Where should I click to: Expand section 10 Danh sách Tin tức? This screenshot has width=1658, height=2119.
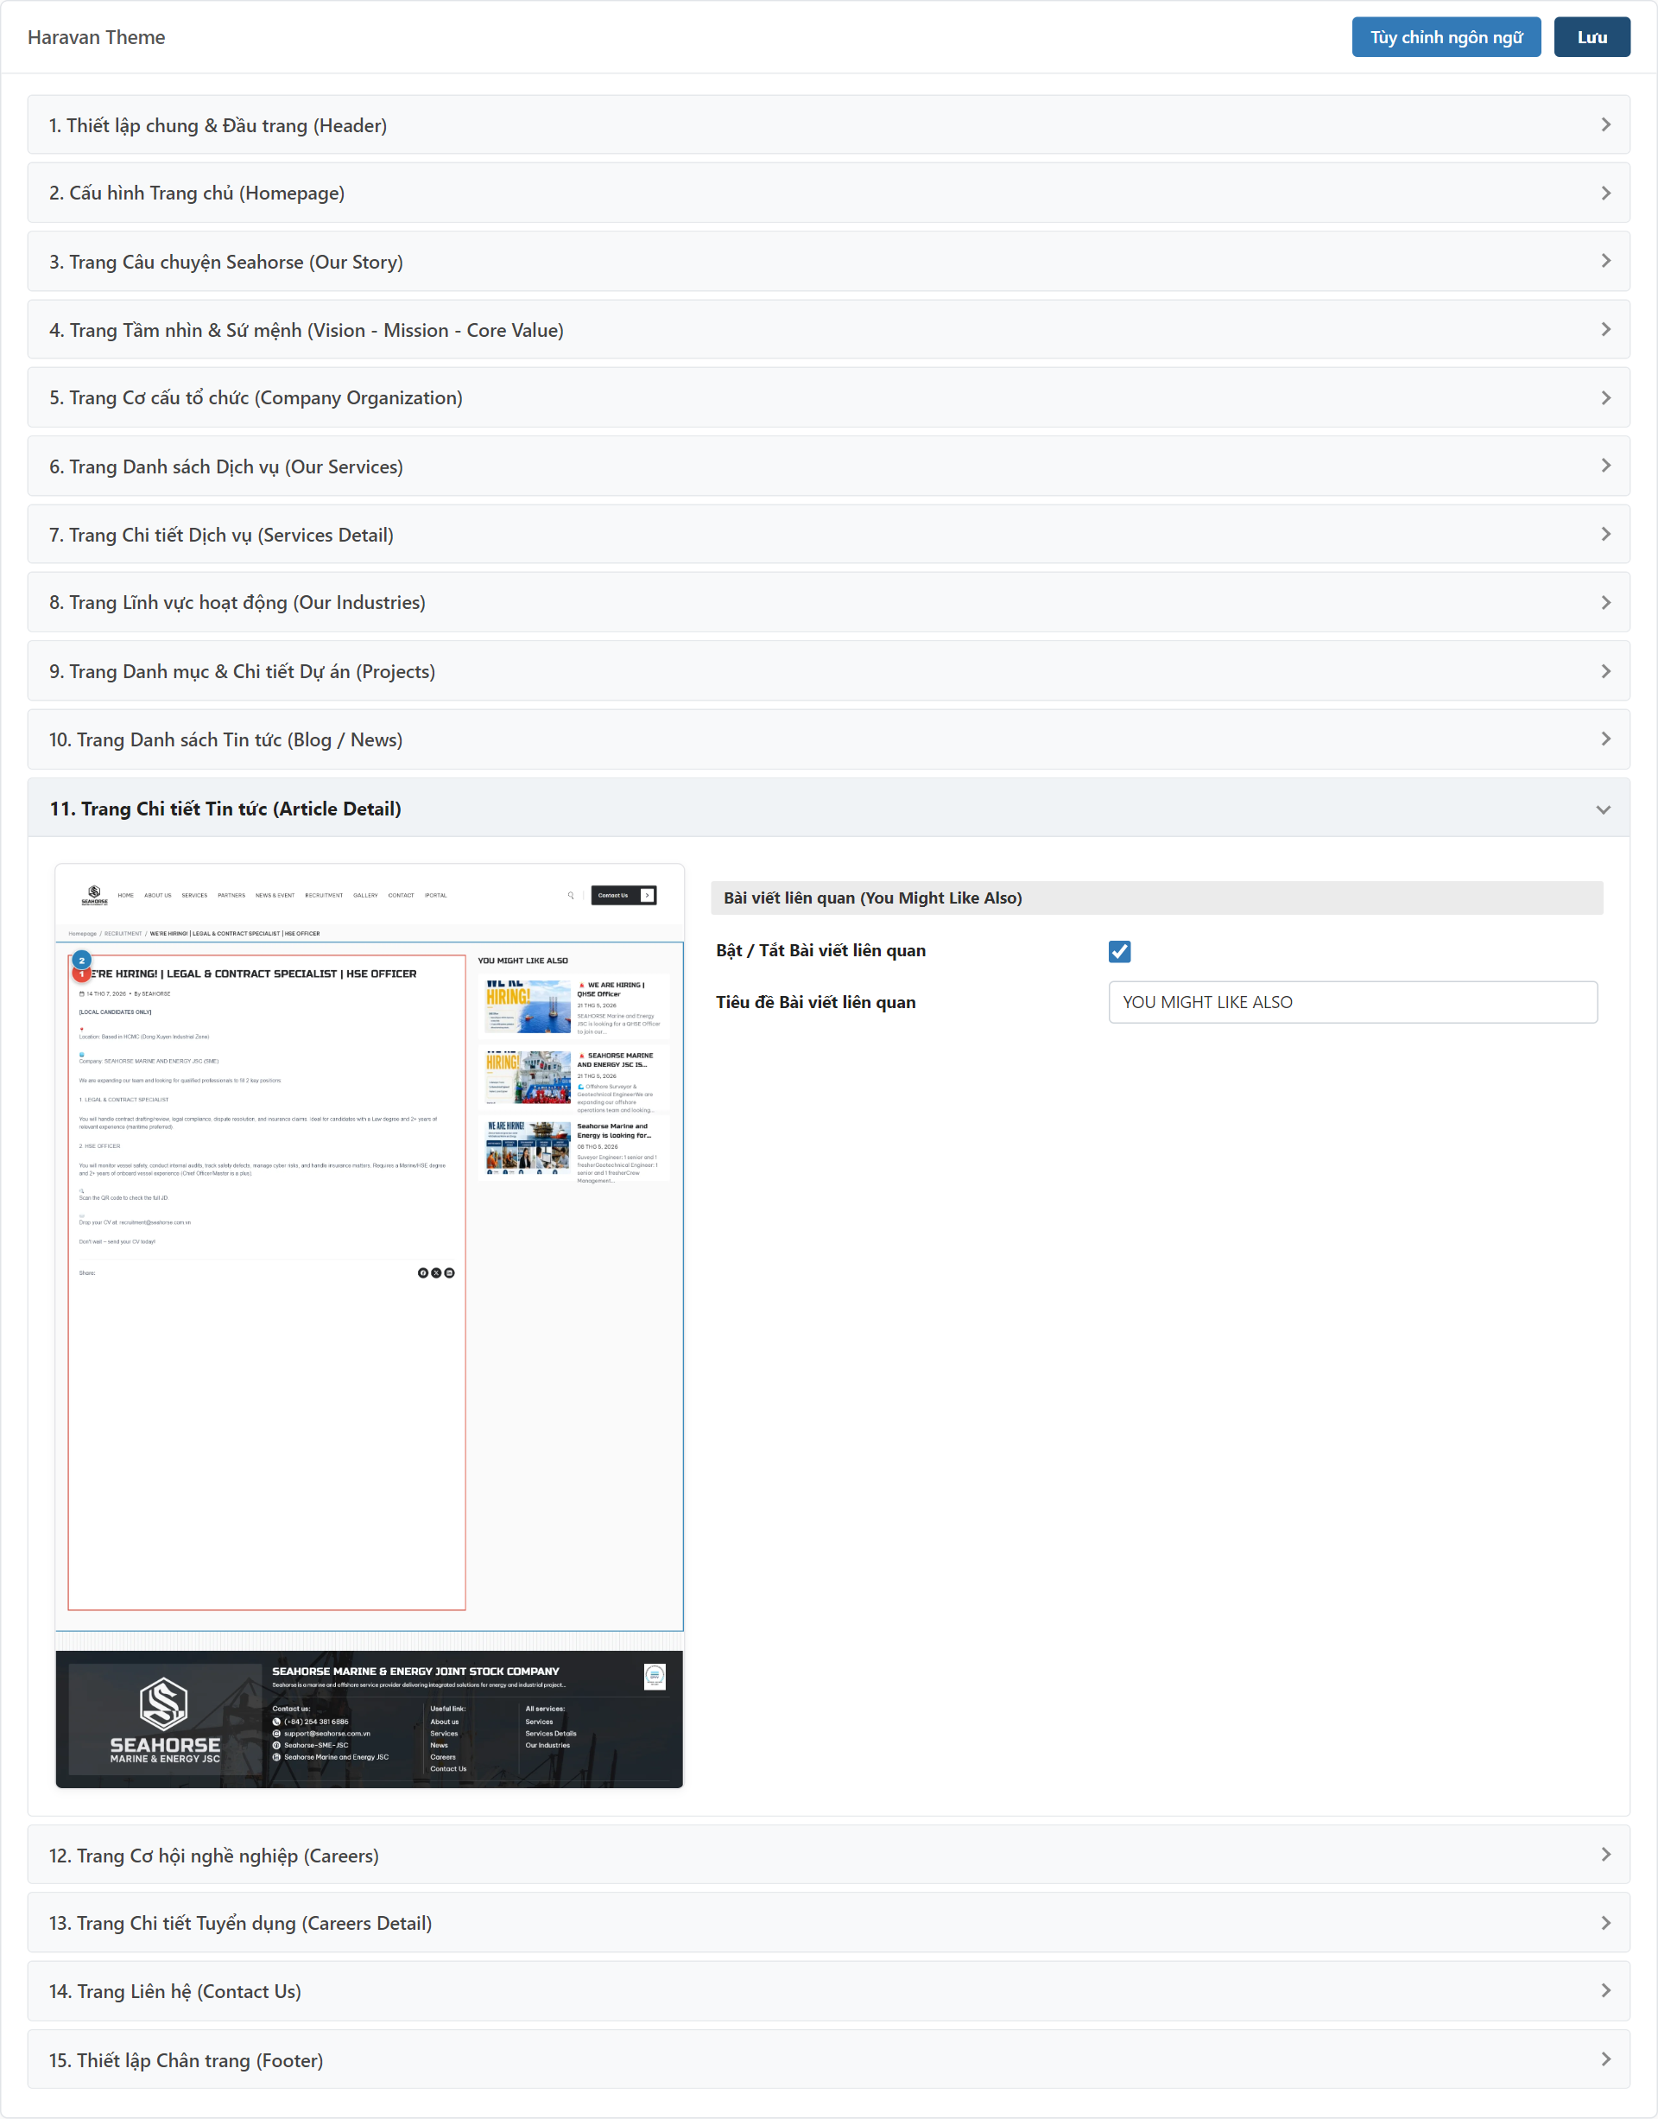click(x=828, y=740)
